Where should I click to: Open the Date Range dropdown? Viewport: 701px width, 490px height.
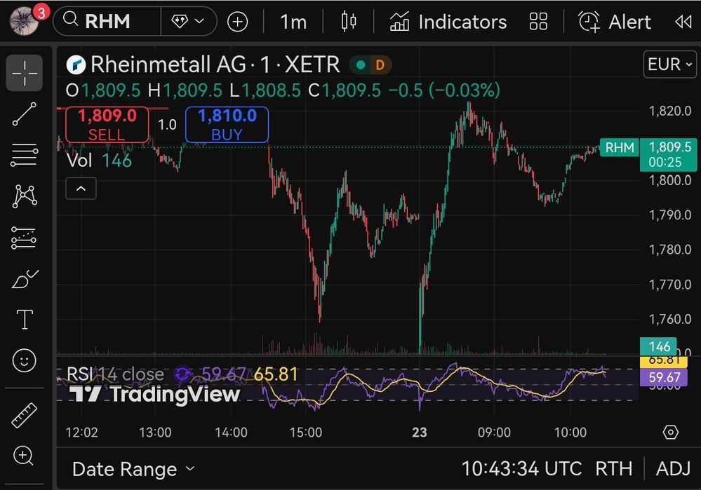(x=133, y=469)
